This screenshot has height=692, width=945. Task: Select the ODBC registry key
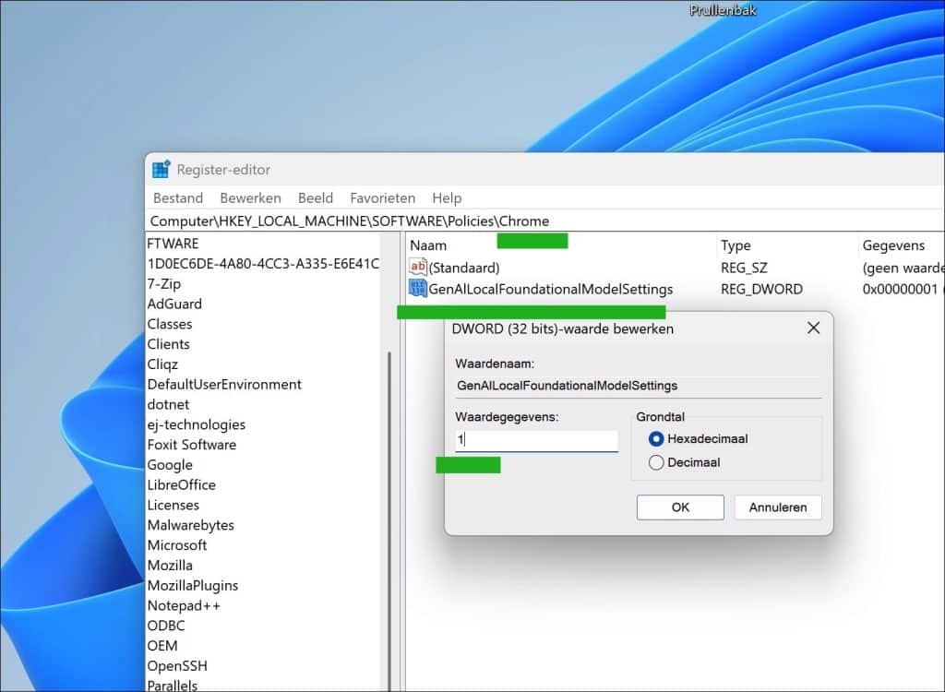point(166,626)
